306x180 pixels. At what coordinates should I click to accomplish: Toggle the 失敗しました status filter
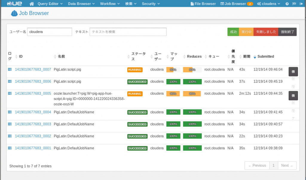click(x=266, y=32)
